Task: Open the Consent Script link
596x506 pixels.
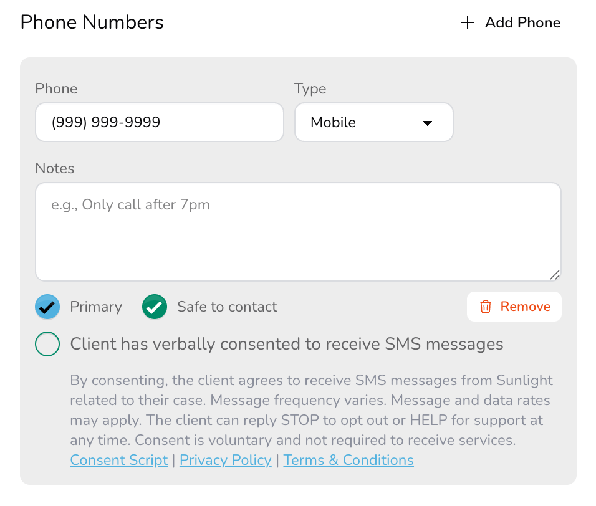Action: pyautogui.click(x=118, y=460)
